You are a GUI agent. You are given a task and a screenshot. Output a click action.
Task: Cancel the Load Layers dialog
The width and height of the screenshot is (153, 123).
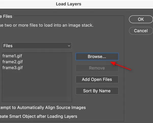[x=141, y=31]
